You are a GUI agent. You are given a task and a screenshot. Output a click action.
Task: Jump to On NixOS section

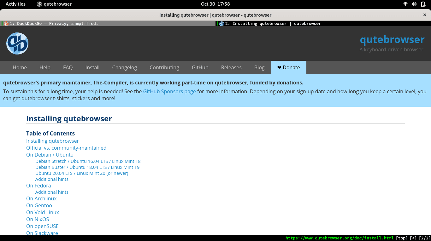click(x=38, y=219)
